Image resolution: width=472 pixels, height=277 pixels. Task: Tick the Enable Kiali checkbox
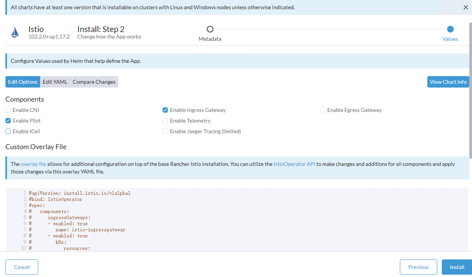click(8, 131)
